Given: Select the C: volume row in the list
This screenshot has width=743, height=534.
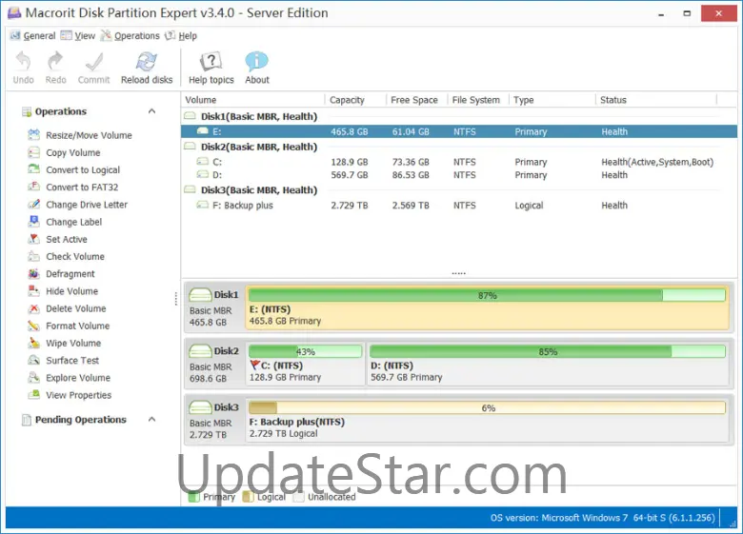Looking at the screenshot, I should click(459, 162).
